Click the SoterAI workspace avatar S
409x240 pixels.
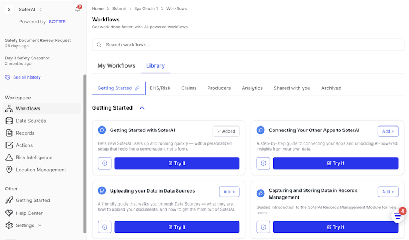point(9,9)
